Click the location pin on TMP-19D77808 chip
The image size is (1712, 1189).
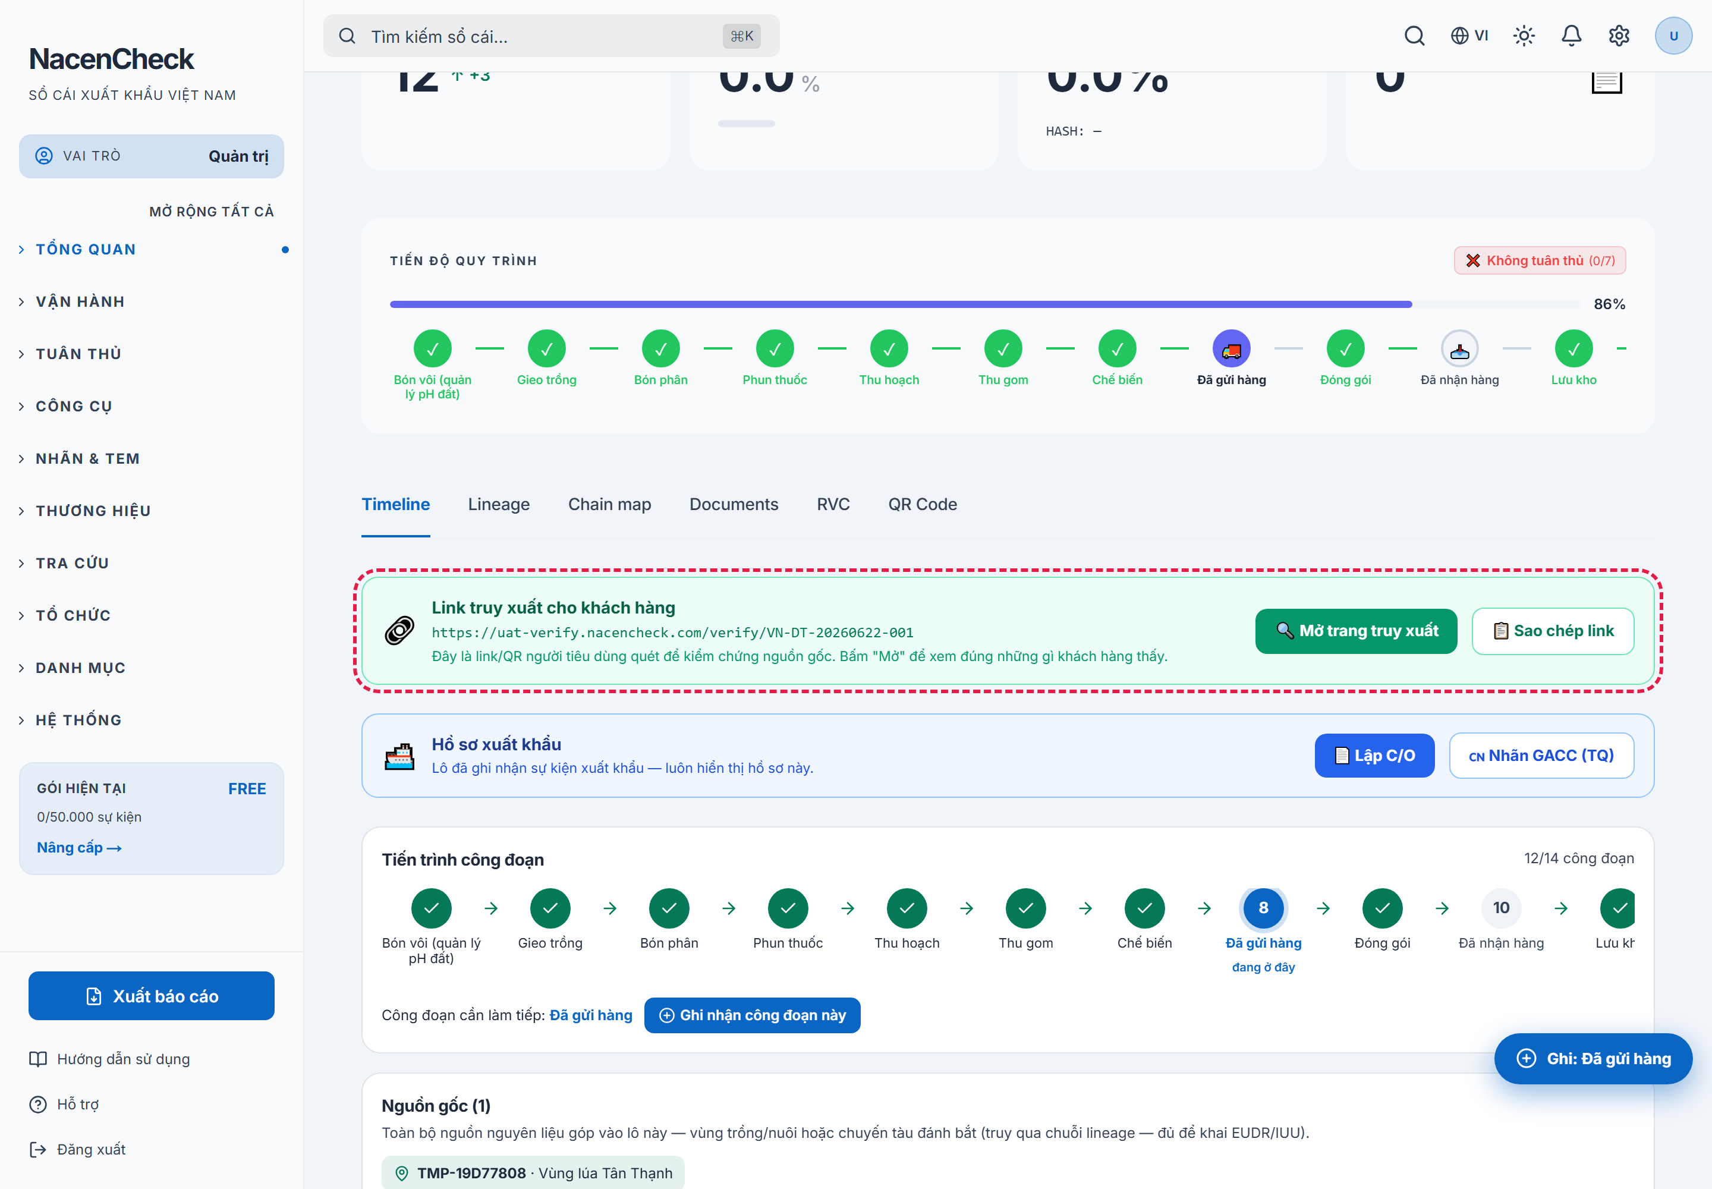click(402, 1174)
